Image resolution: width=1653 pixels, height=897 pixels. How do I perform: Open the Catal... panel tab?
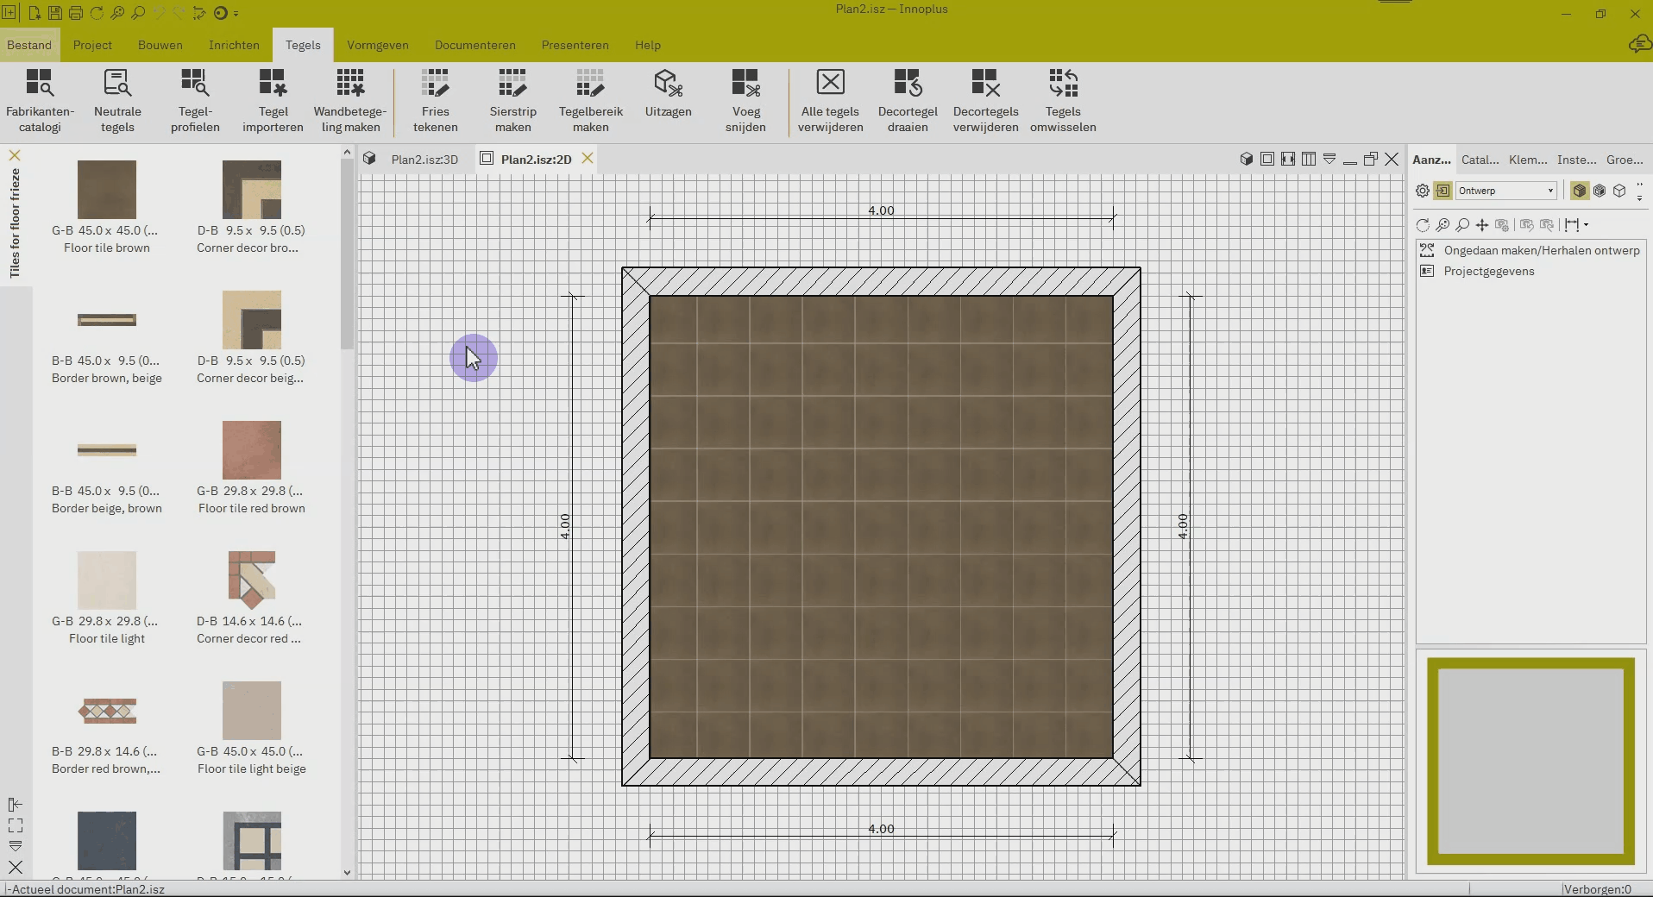pos(1480,160)
